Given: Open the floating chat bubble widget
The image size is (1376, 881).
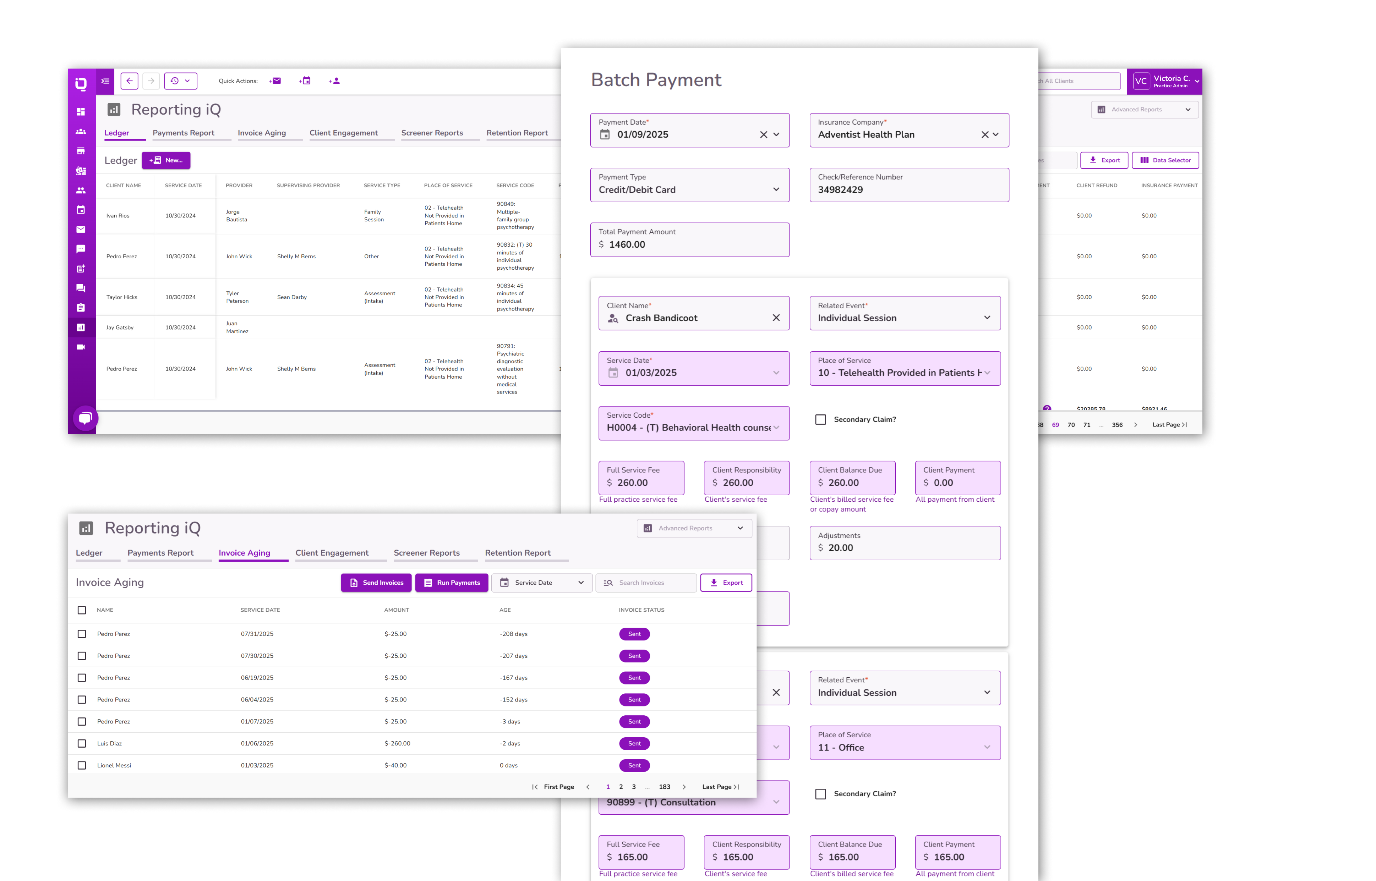Looking at the screenshot, I should [x=85, y=418].
